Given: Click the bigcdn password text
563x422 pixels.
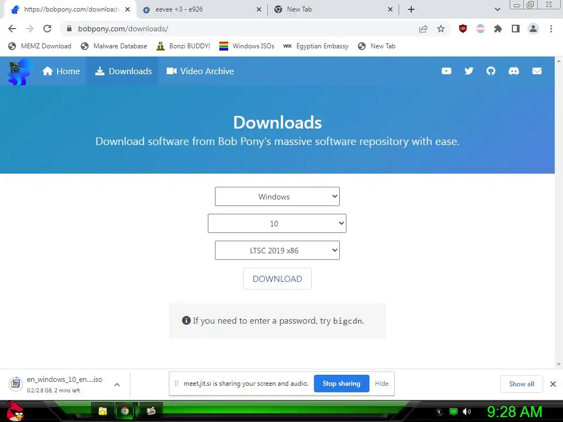Looking at the screenshot, I should 347,321.
